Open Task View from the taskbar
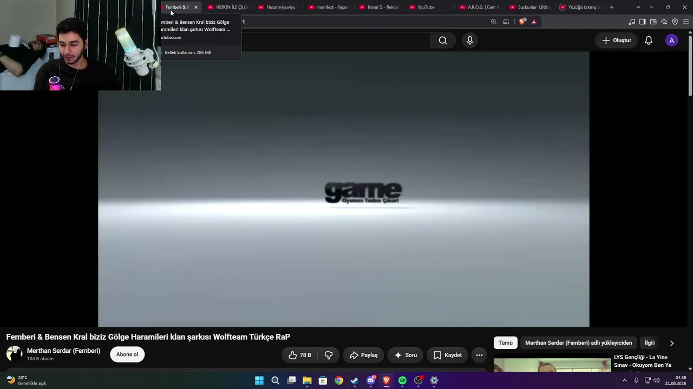Viewport: 693px width, 389px height. coord(291,380)
